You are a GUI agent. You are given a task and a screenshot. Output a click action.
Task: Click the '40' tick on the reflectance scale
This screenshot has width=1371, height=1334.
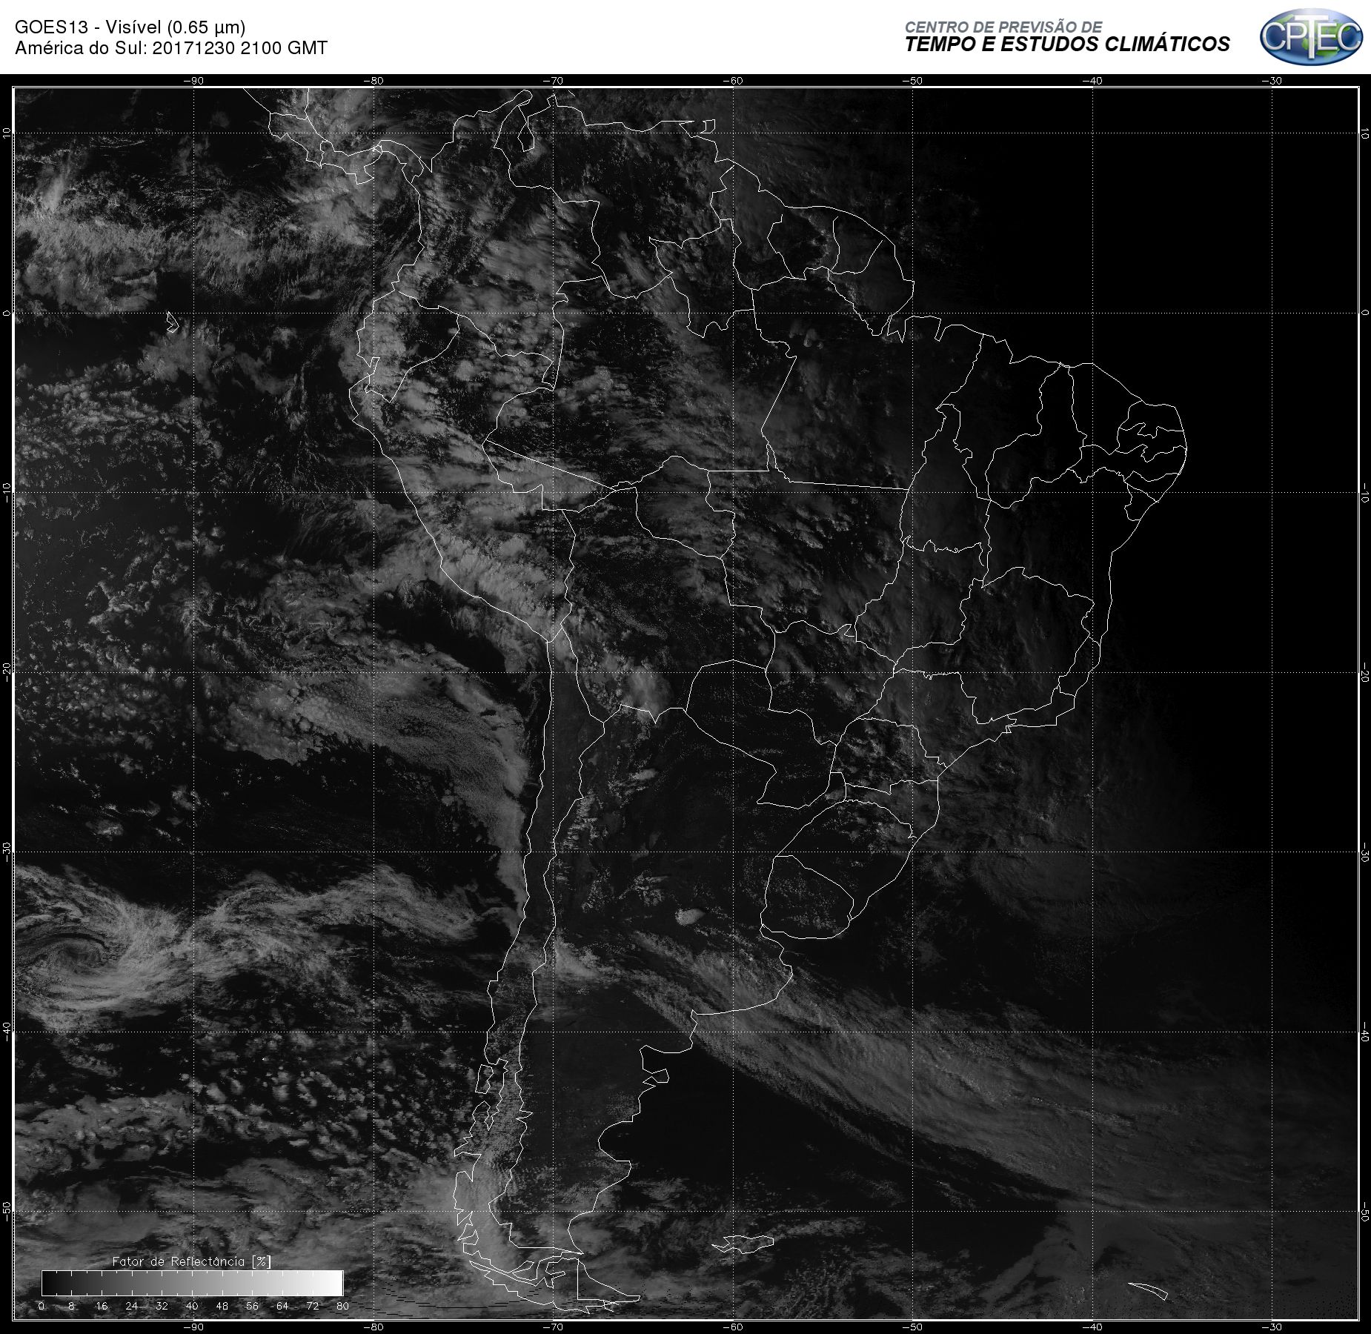[192, 1306]
